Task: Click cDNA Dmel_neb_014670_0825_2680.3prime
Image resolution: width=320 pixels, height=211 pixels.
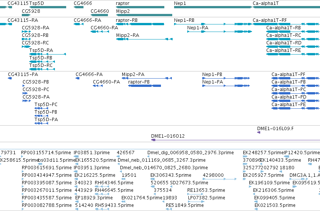Action: (164, 168)
